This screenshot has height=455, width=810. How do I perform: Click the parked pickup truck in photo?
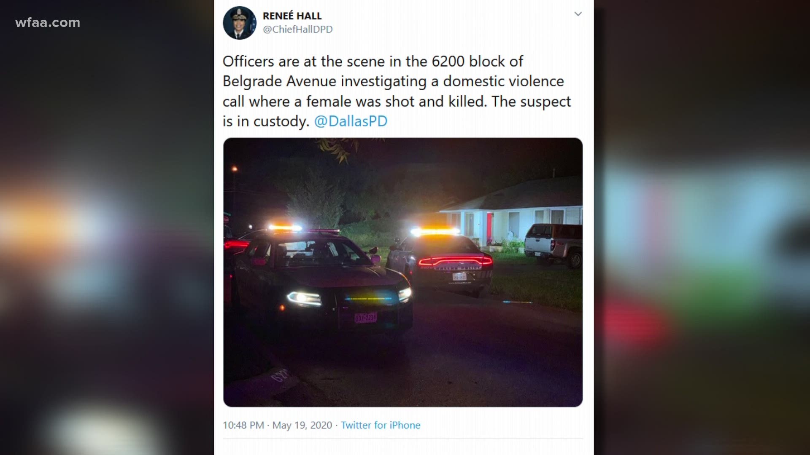click(553, 244)
